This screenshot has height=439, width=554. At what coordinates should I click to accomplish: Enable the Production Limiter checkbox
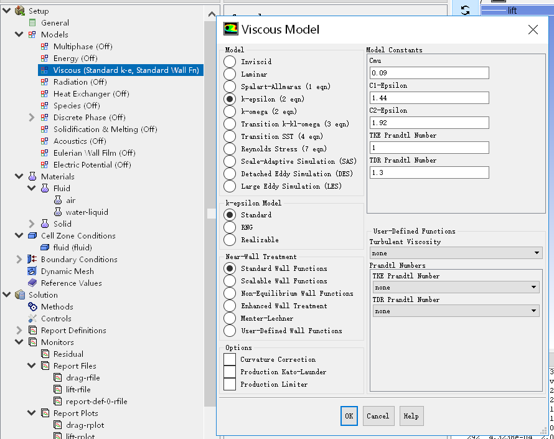pos(230,384)
